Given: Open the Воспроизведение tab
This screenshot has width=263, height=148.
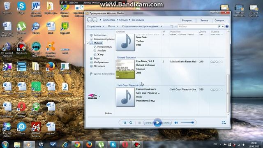Looking at the screenshot, I should coord(188,20).
